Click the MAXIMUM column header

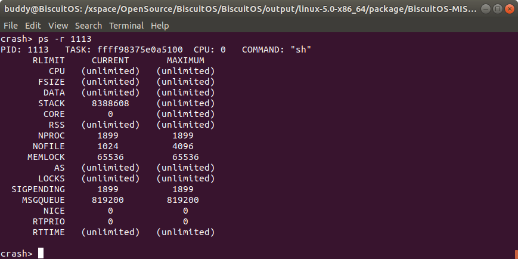coord(186,60)
